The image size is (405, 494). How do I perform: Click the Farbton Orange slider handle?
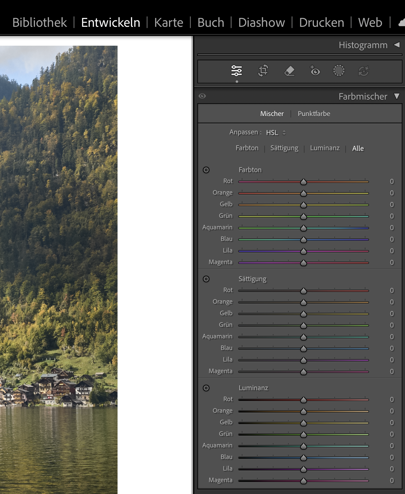303,193
